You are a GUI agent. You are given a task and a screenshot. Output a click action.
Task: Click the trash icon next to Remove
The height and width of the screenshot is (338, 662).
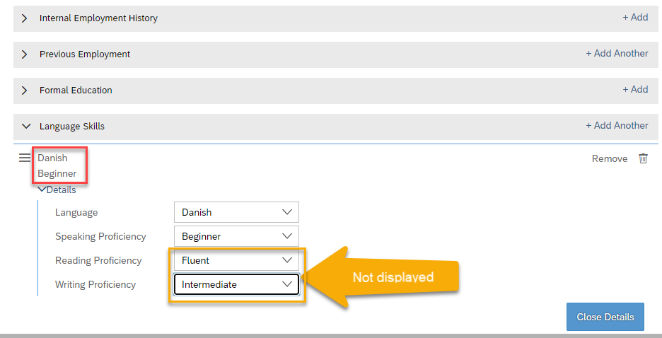click(643, 158)
